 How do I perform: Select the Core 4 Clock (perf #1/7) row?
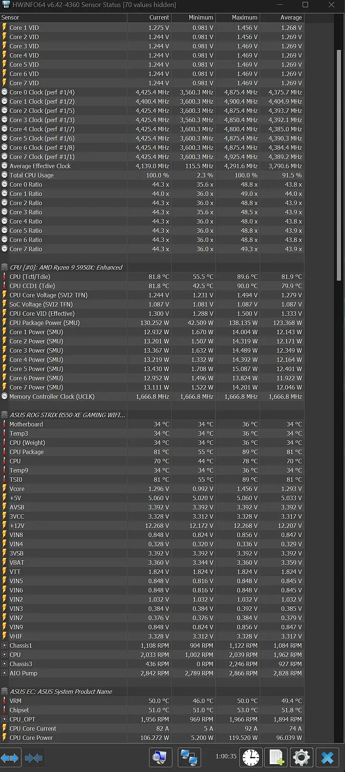pos(152,129)
